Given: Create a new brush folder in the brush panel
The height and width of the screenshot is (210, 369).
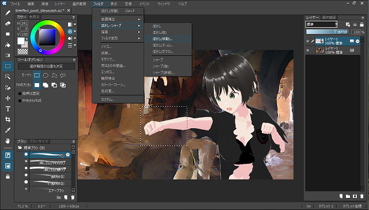Looking at the screenshot, I should 59,197.
